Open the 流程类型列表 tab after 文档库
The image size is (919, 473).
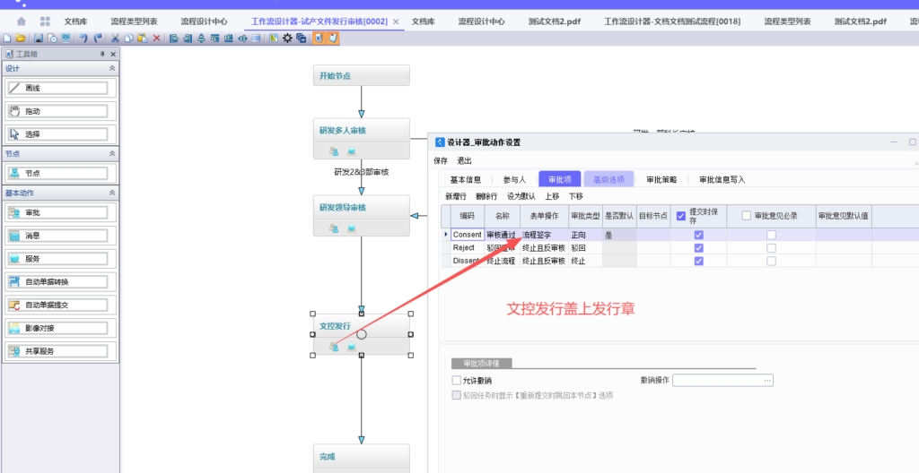135,21
